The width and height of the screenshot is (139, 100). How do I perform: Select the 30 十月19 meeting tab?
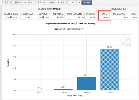62,3
